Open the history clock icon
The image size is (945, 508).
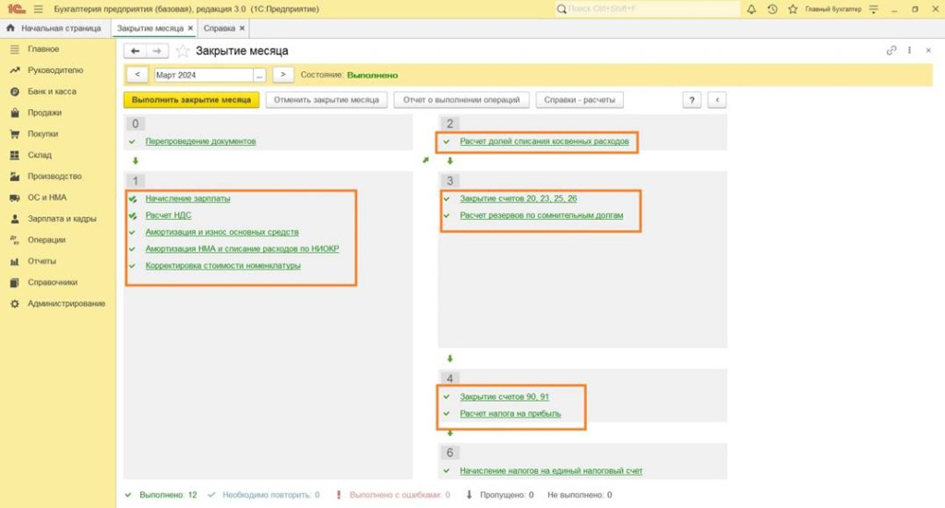[772, 9]
